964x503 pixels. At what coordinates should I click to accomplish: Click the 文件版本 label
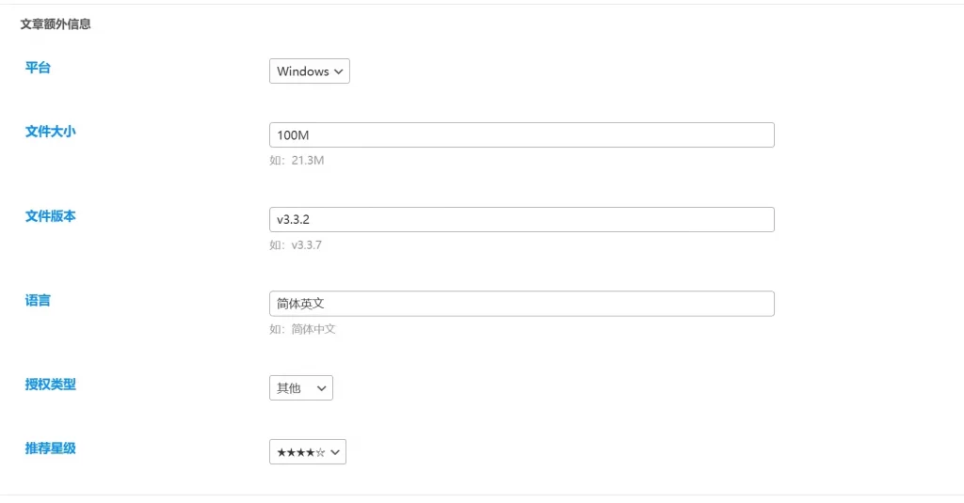coord(50,216)
